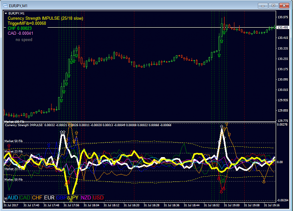
Task: Click the lower Market 50 Fib level label
Action: [14, 180]
